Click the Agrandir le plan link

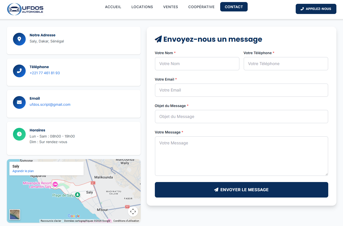(x=23, y=171)
